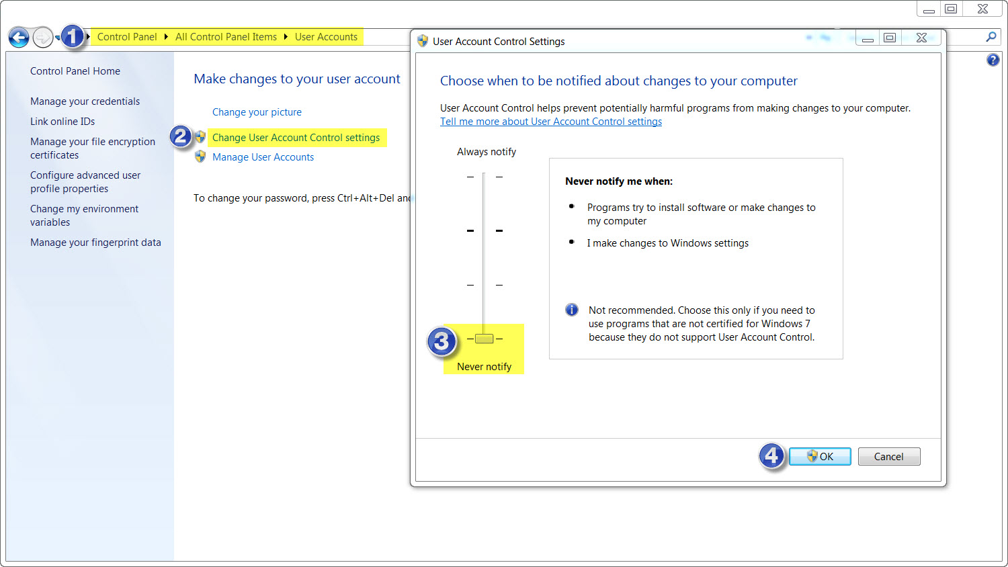Click I make changes to Windows settings text
Screen dimensions: 1008x567
(667, 243)
